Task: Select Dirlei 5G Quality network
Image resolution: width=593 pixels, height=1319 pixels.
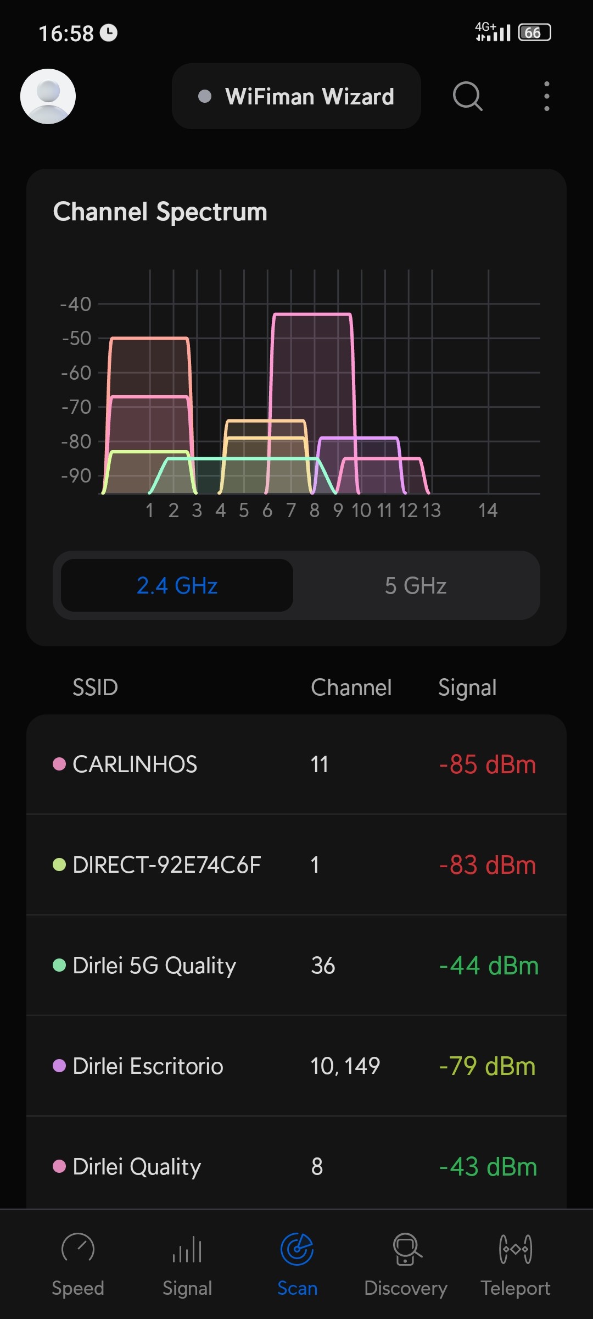Action: [296, 966]
